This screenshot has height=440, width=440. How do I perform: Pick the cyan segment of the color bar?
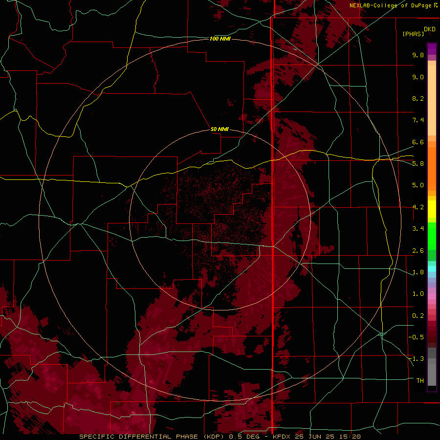432,269
